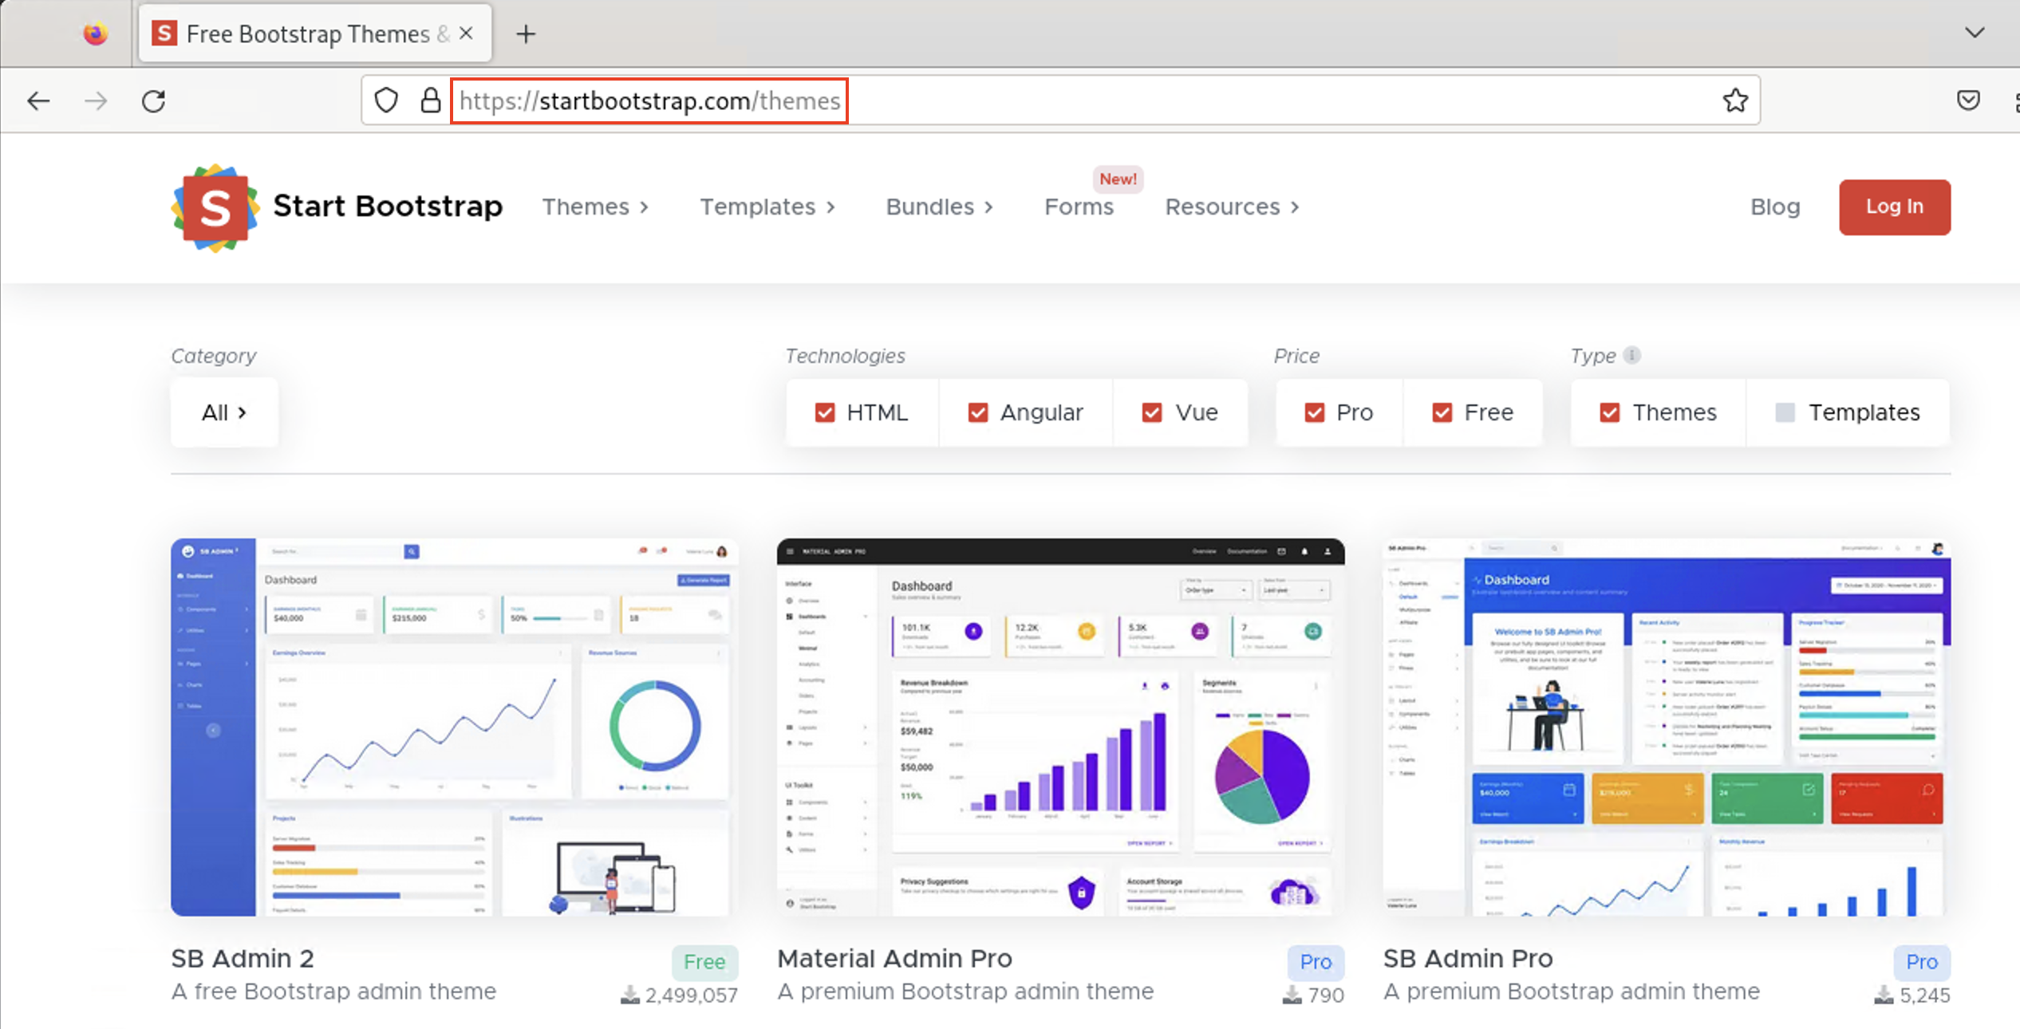Go to the Blog page
This screenshot has height=1029, width=2020.
coord(1774,207)
